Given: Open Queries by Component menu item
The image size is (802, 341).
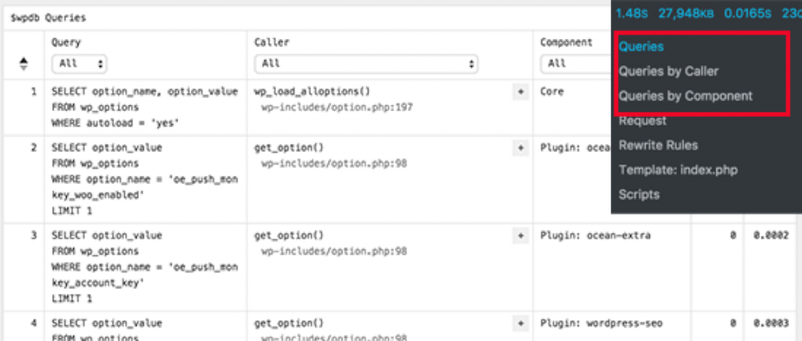Looking at the screenshot, I should pyautogui.click(x=685, y=96).
